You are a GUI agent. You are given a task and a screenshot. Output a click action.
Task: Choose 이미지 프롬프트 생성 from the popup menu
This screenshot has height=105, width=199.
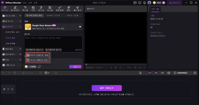38,55
